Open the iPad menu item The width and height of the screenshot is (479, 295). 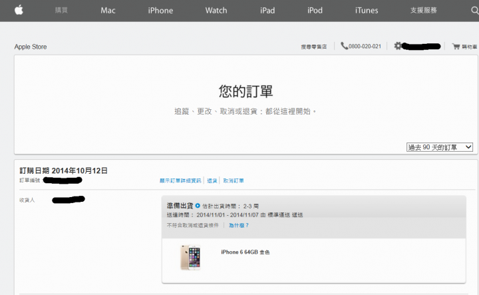[x=267, y=11]
